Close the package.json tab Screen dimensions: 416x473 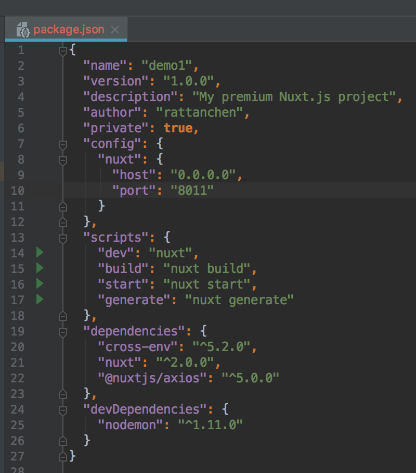coord(115,30)
